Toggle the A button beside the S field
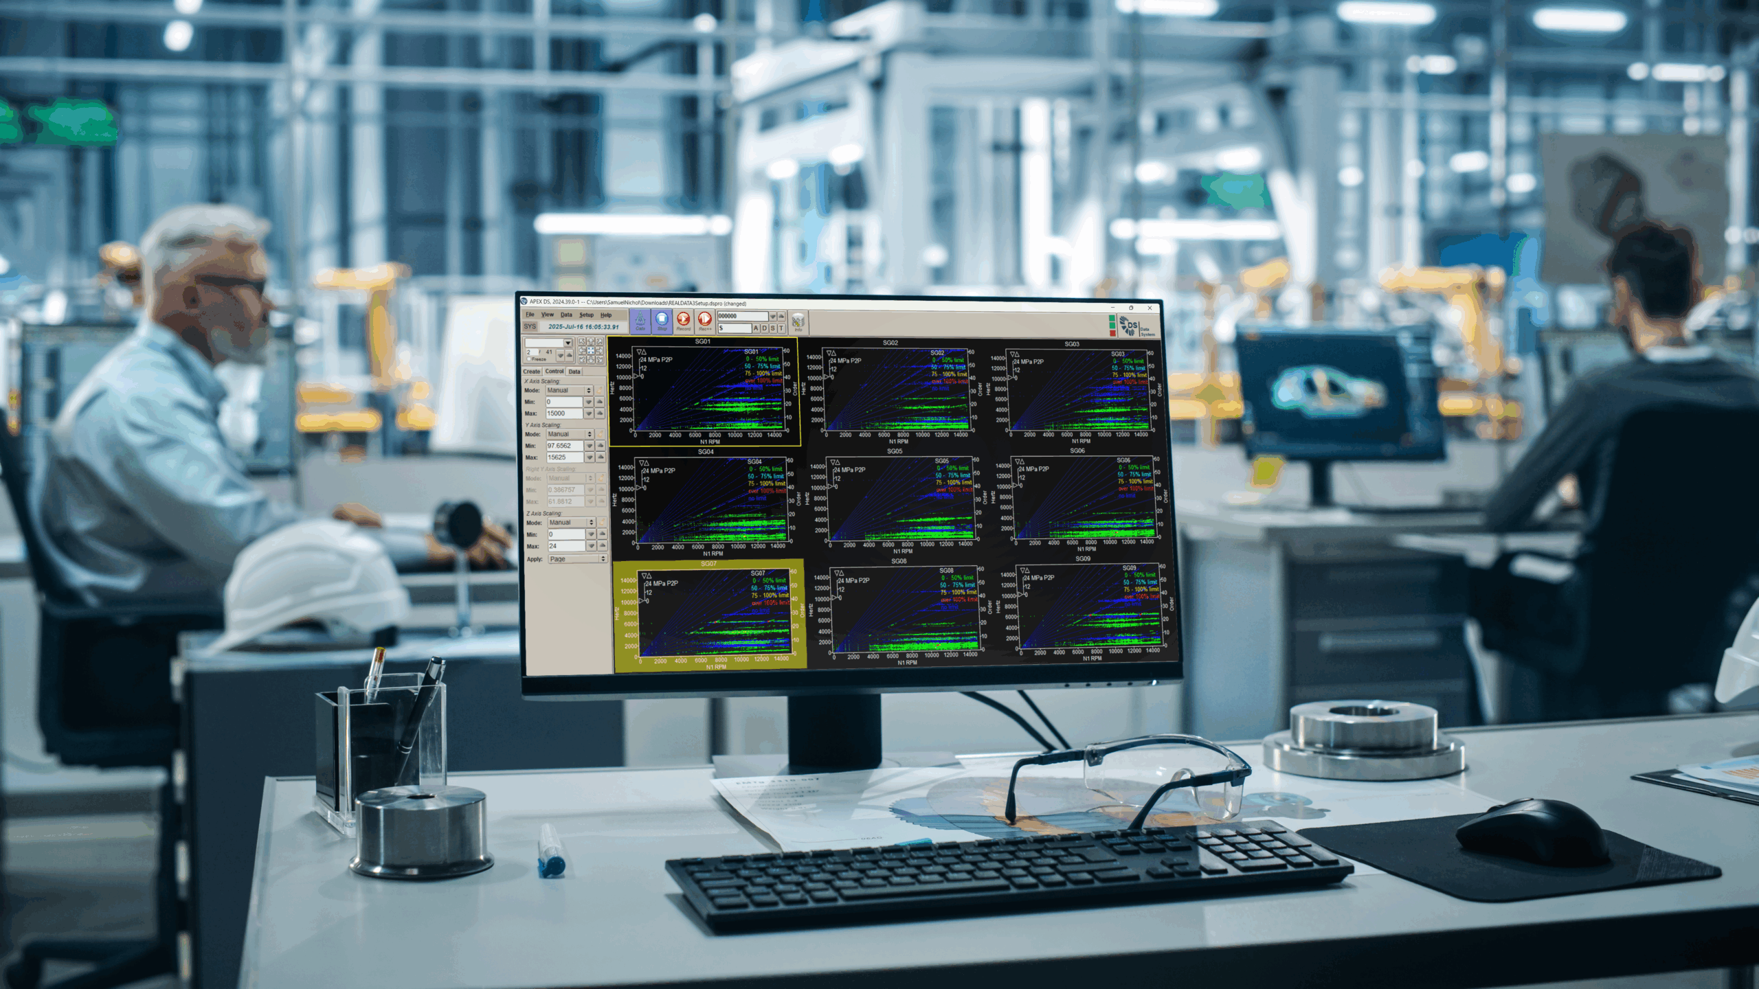The width and height of the screenshot is (1759, 989). [x=756, y=328]
